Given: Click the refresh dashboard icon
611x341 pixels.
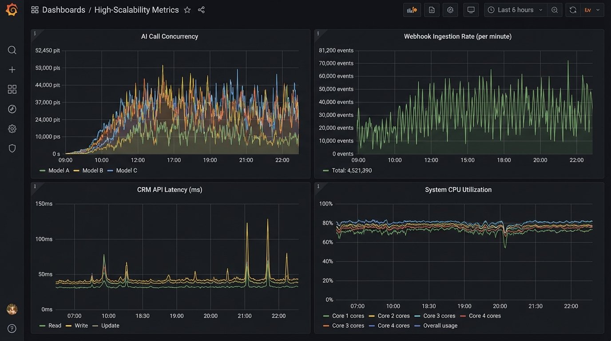Looking at the screenshot, I should point(573,10).
